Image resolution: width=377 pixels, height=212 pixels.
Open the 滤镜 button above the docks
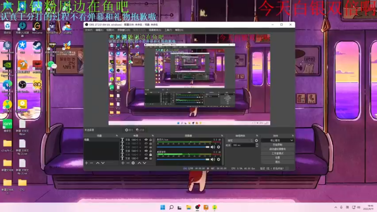[x=140, y=130]
